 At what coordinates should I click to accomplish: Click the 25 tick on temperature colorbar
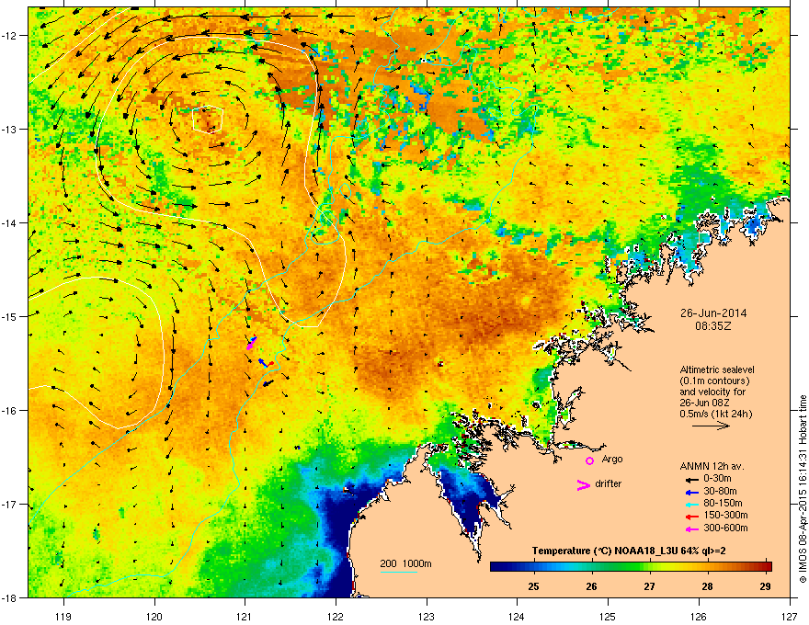point(533,586)
